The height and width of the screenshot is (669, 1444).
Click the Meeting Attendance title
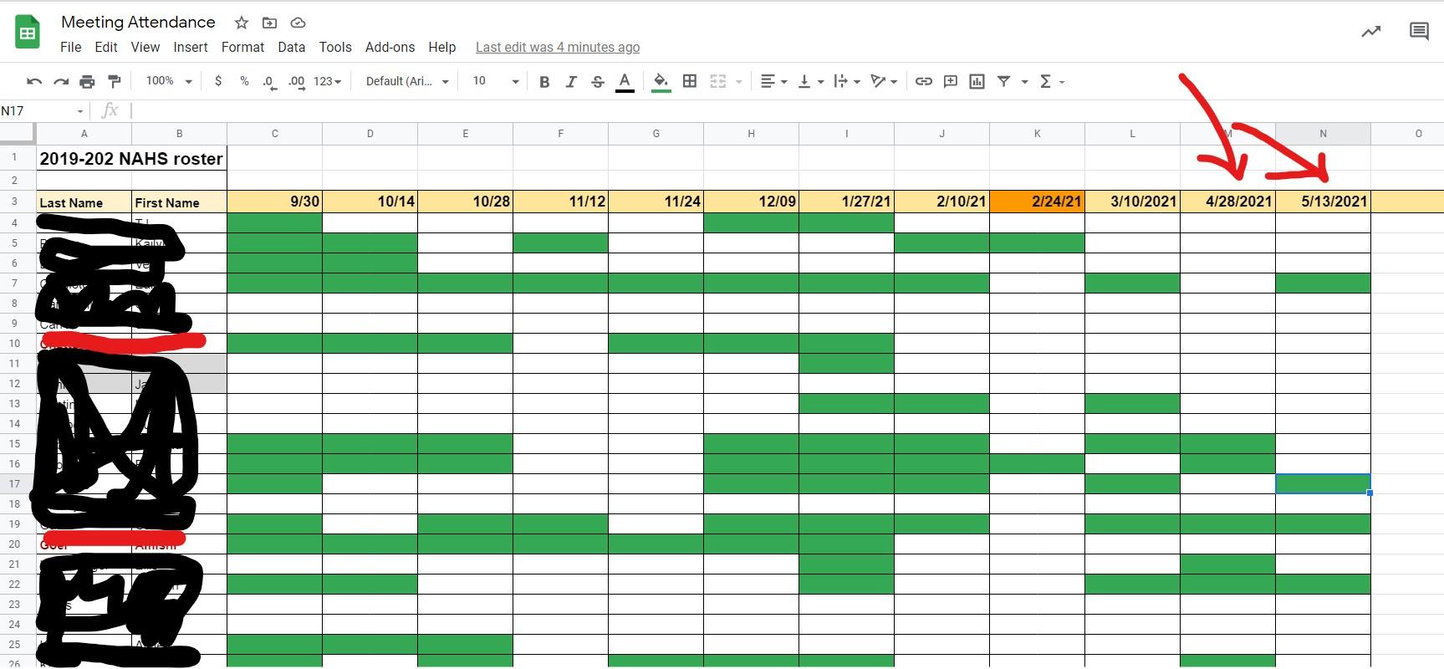pos(138,23)
